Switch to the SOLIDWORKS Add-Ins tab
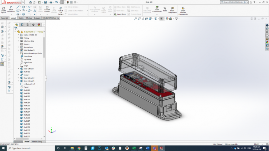 (x=51, y=18)
